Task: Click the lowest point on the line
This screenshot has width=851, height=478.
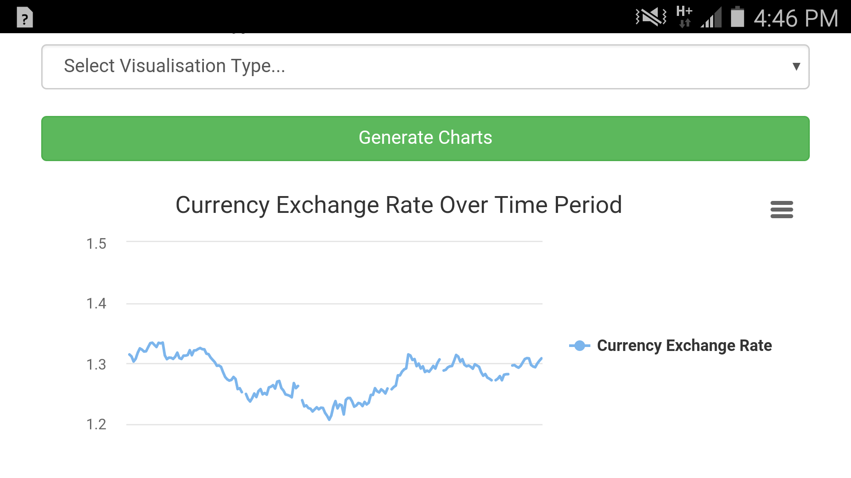Action: pos(329,419)
